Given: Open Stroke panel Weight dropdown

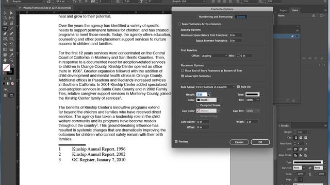Looking at the screenshot, I should pyautogui.click(x=309, y=132).
